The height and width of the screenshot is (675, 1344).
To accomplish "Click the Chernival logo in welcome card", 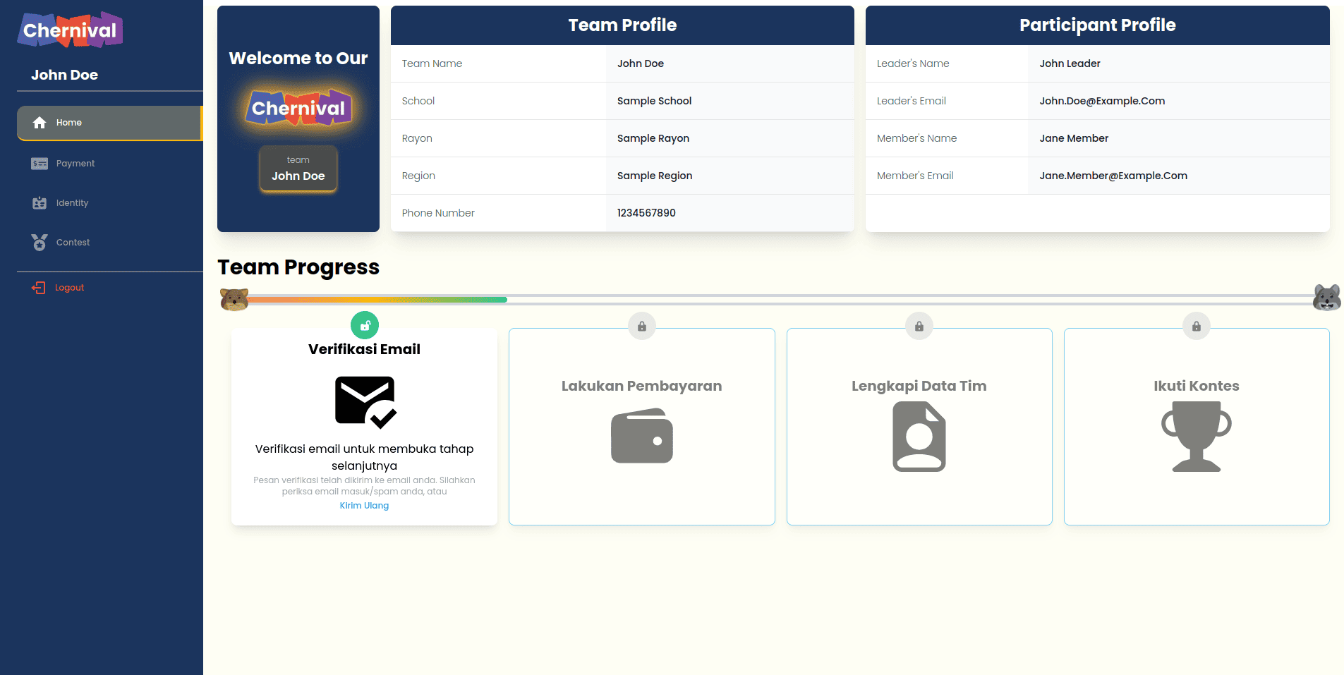I will click(x=298, y=108).
